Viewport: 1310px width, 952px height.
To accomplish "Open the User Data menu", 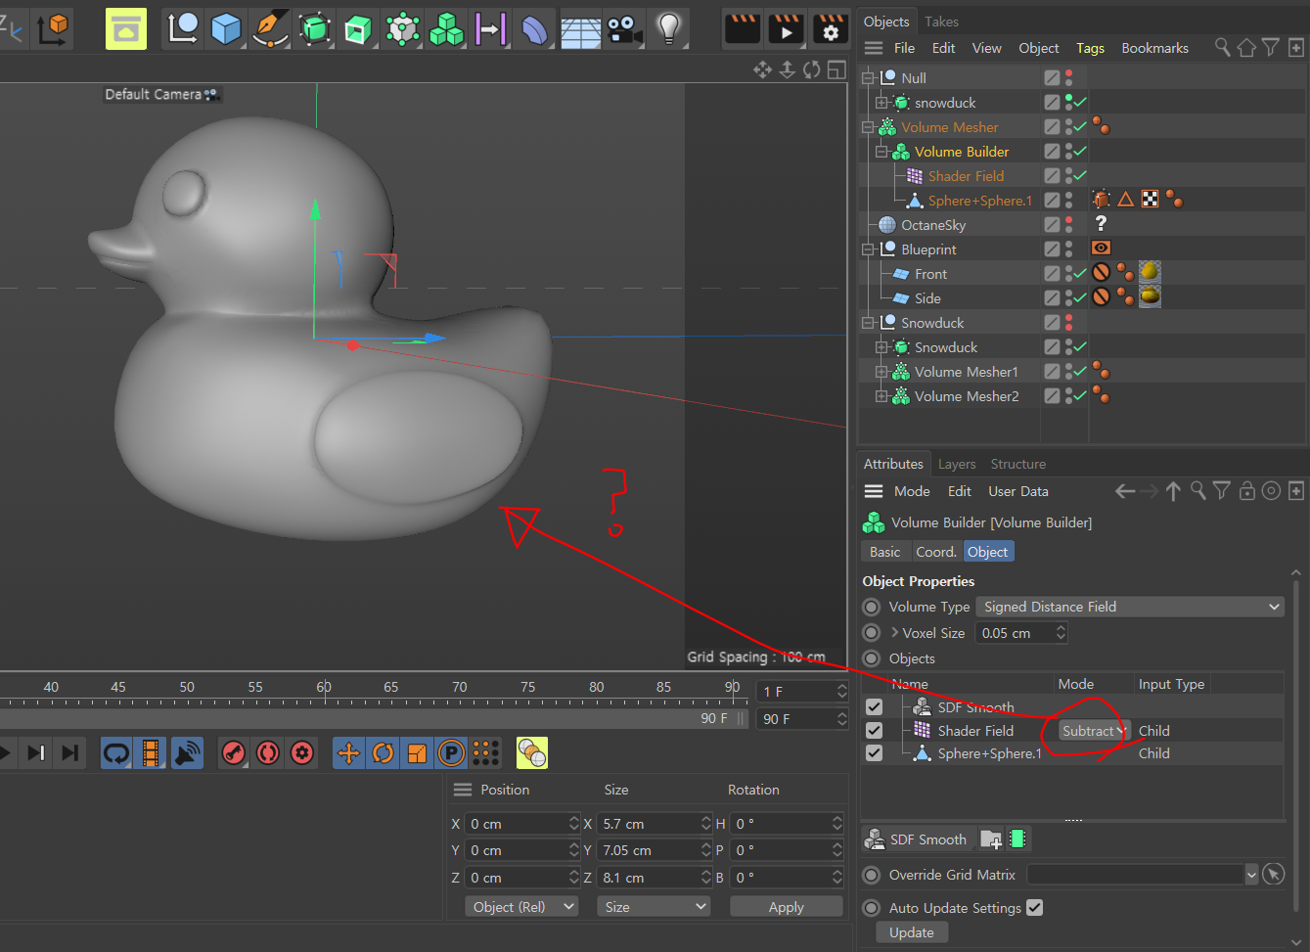I will (1017, 491).
